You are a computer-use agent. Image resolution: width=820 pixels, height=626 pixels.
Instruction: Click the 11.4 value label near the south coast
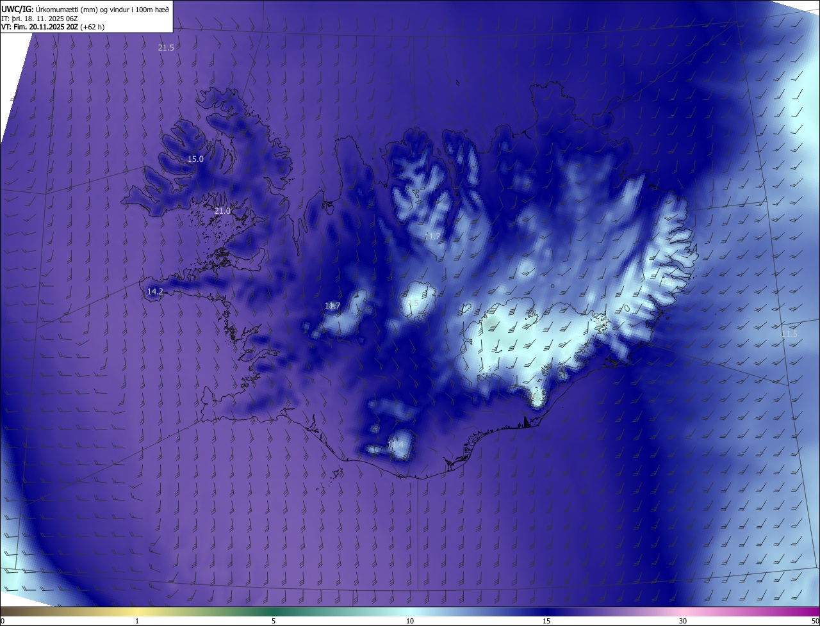click(396, 444)
